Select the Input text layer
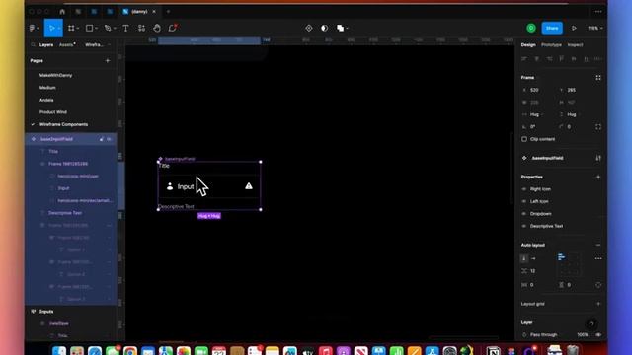The image size is (632, 355). [x=63, y=188]
